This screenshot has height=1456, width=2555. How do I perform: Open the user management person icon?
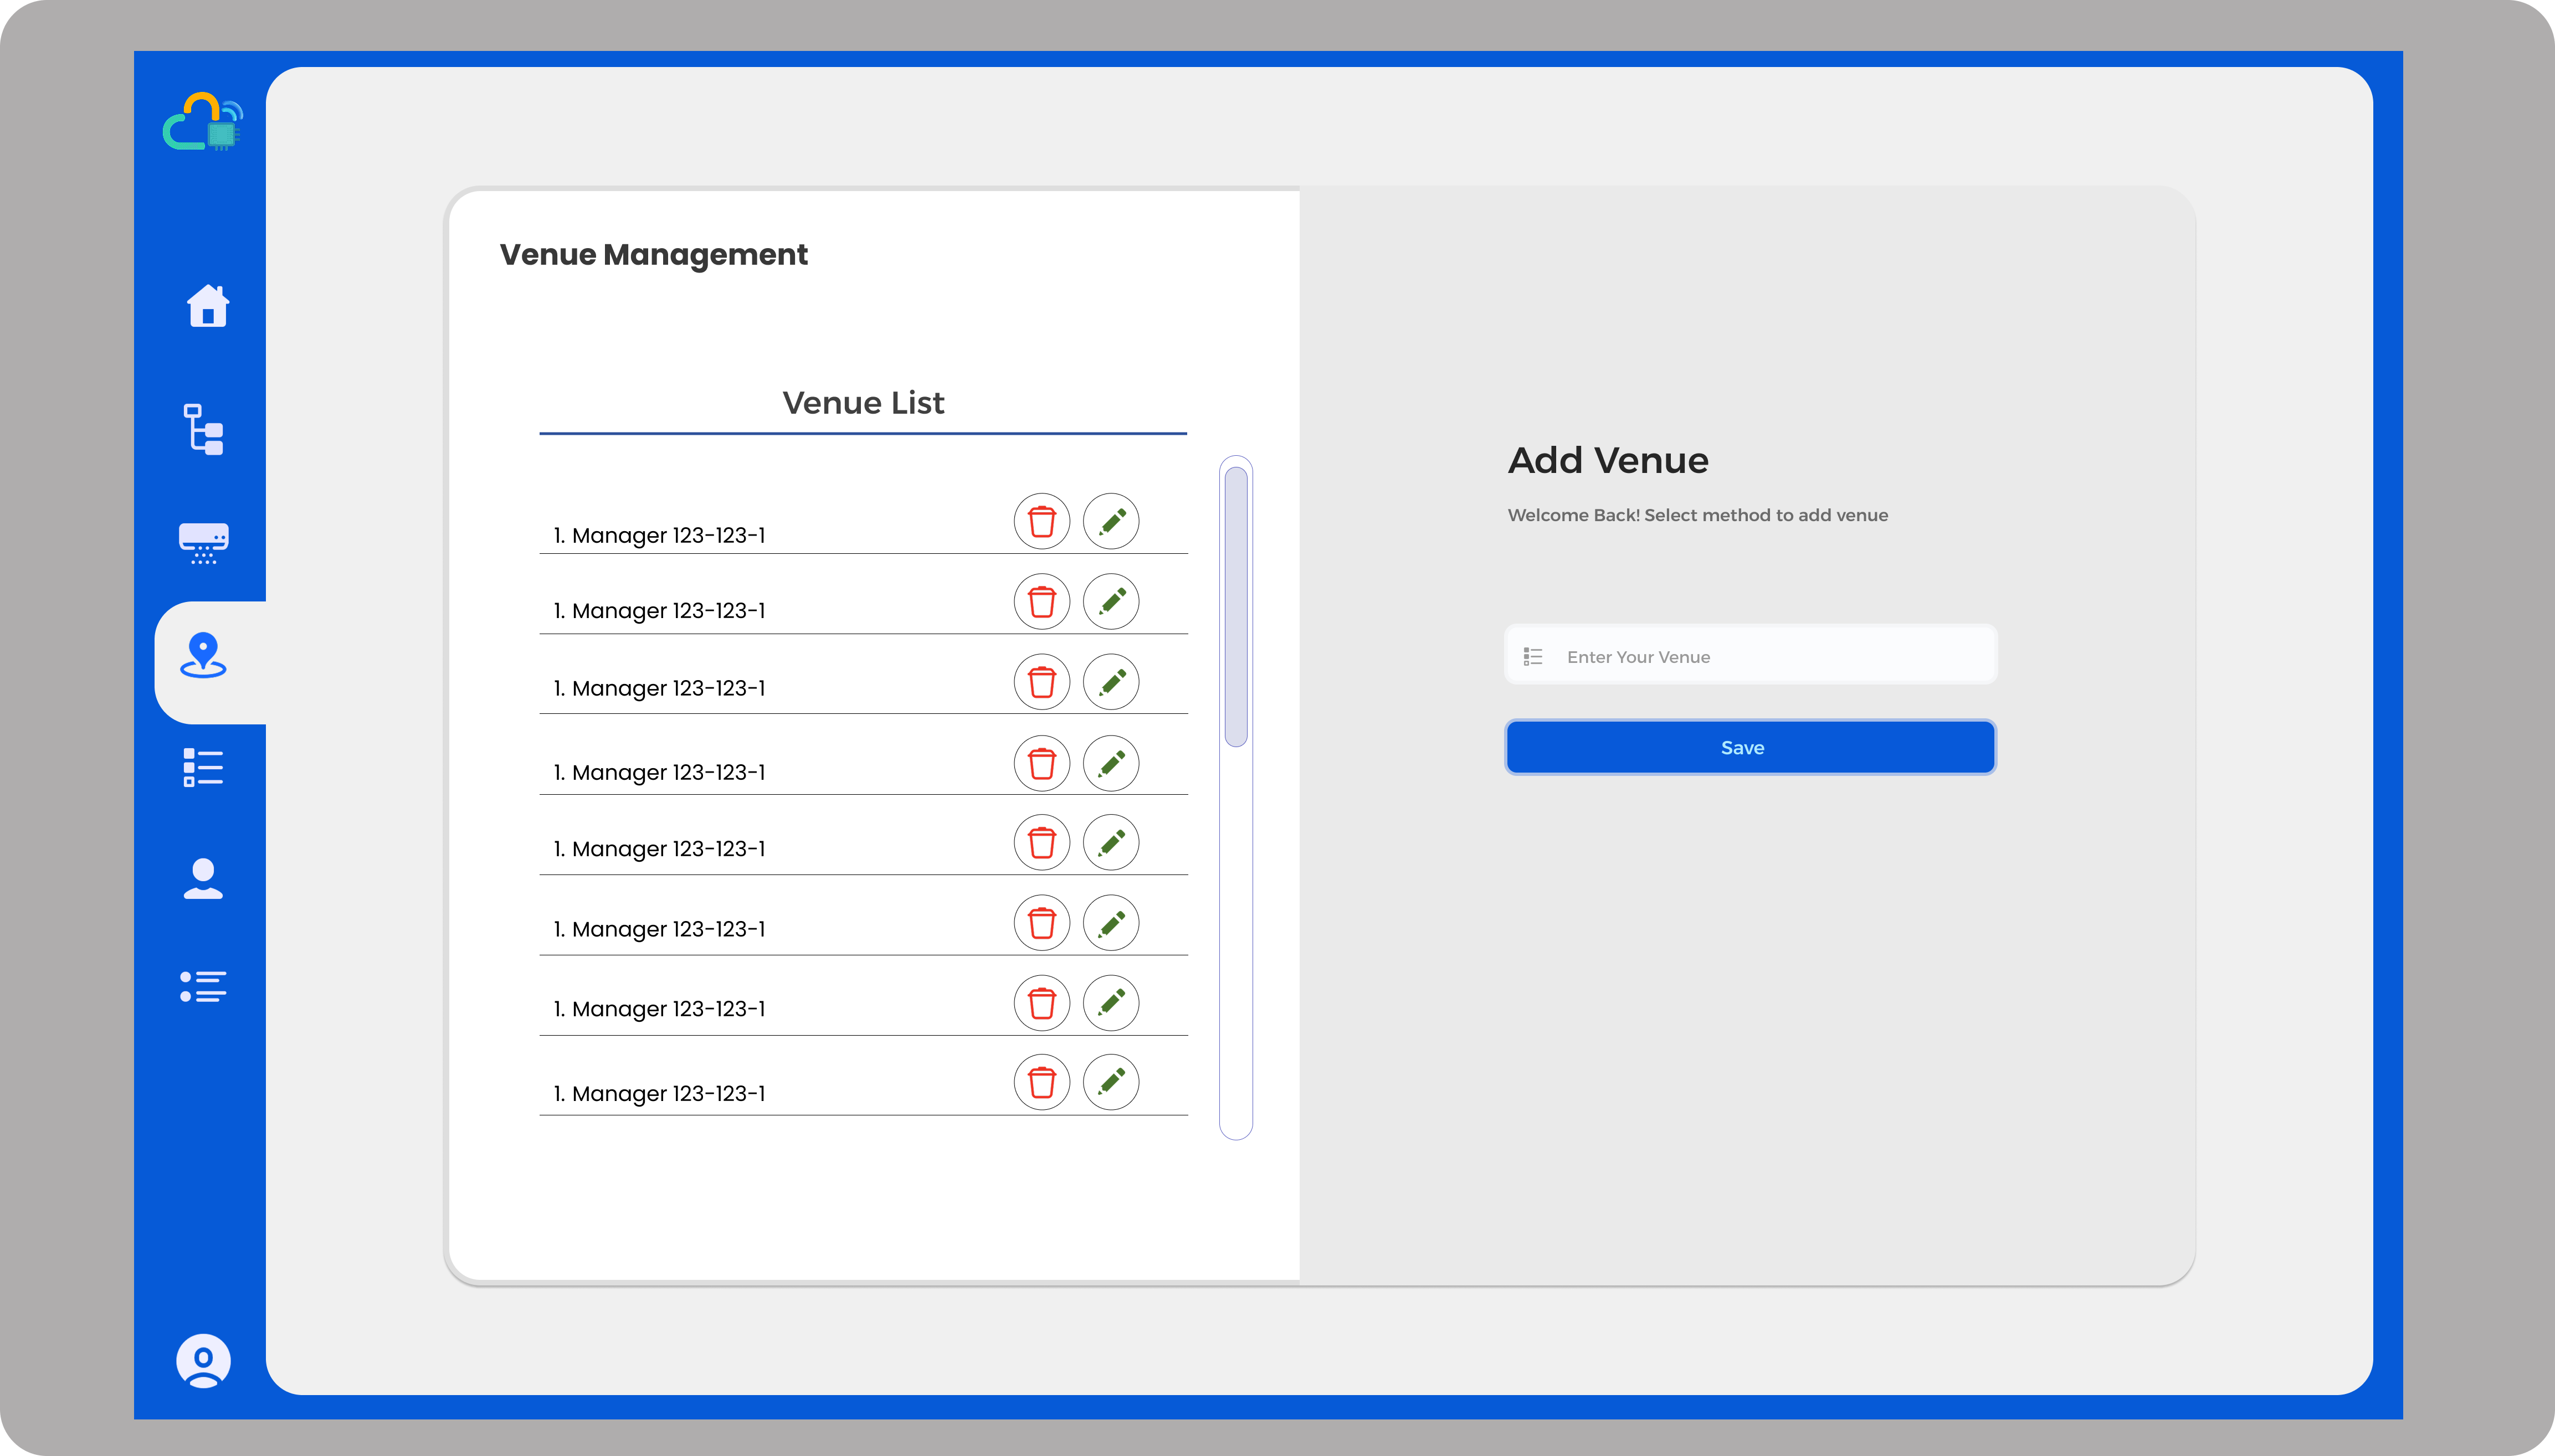click(x=204, y=879)
